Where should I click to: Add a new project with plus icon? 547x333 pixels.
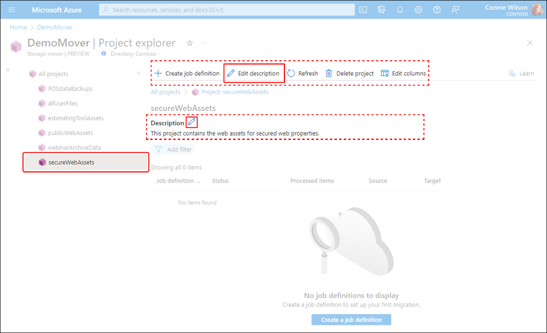coord(138,73)
